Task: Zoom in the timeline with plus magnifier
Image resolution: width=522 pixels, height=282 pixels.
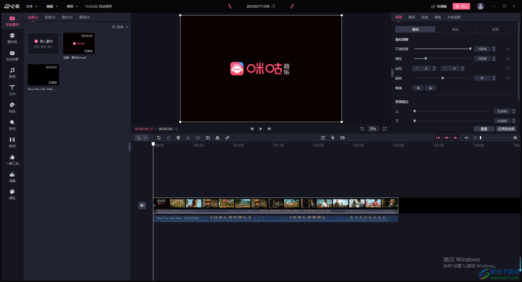Action: point(515,138)
